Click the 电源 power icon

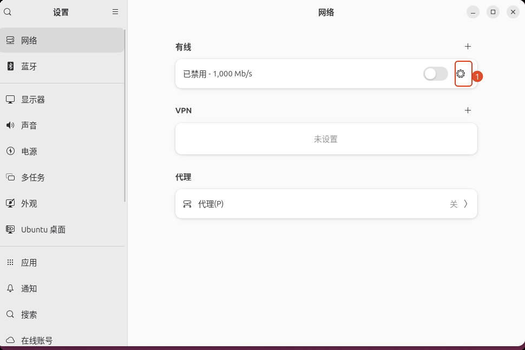coord(10,151)
